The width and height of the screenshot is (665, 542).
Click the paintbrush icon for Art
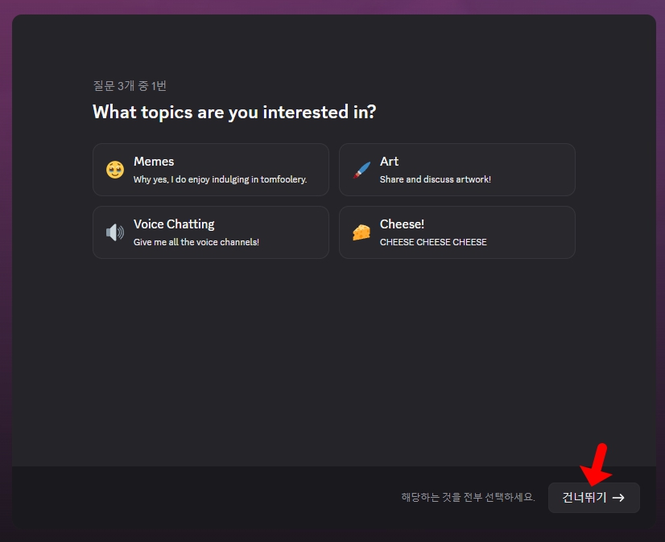(x=361, y=170)
